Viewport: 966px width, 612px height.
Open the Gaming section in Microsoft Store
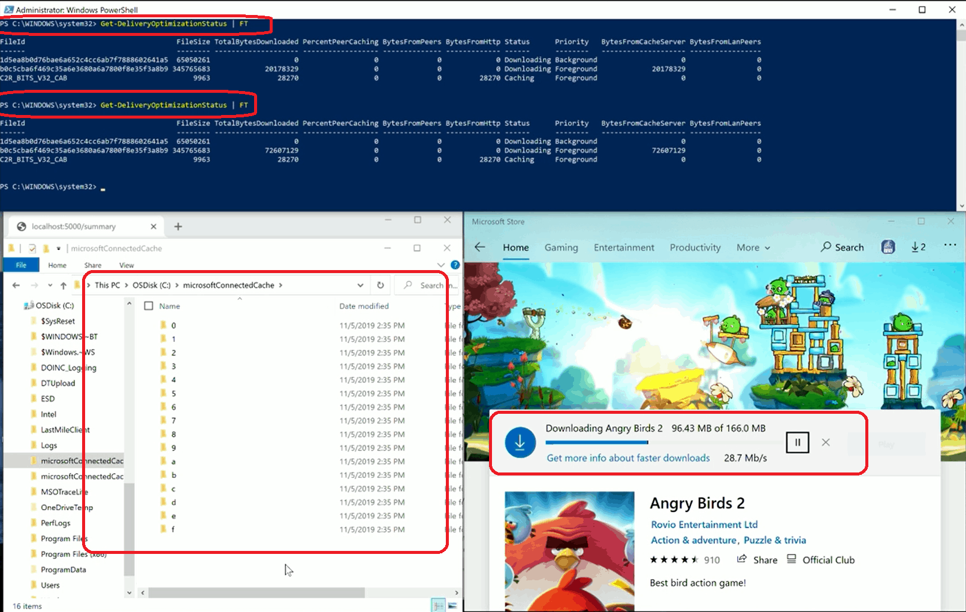(561, 247)
